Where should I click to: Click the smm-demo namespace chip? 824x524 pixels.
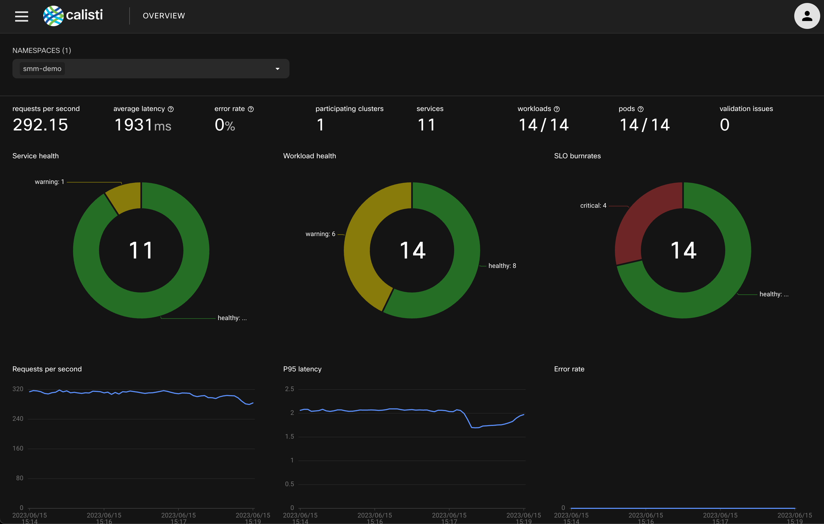coord(42,69)
